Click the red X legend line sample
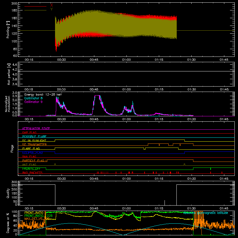 35,6
